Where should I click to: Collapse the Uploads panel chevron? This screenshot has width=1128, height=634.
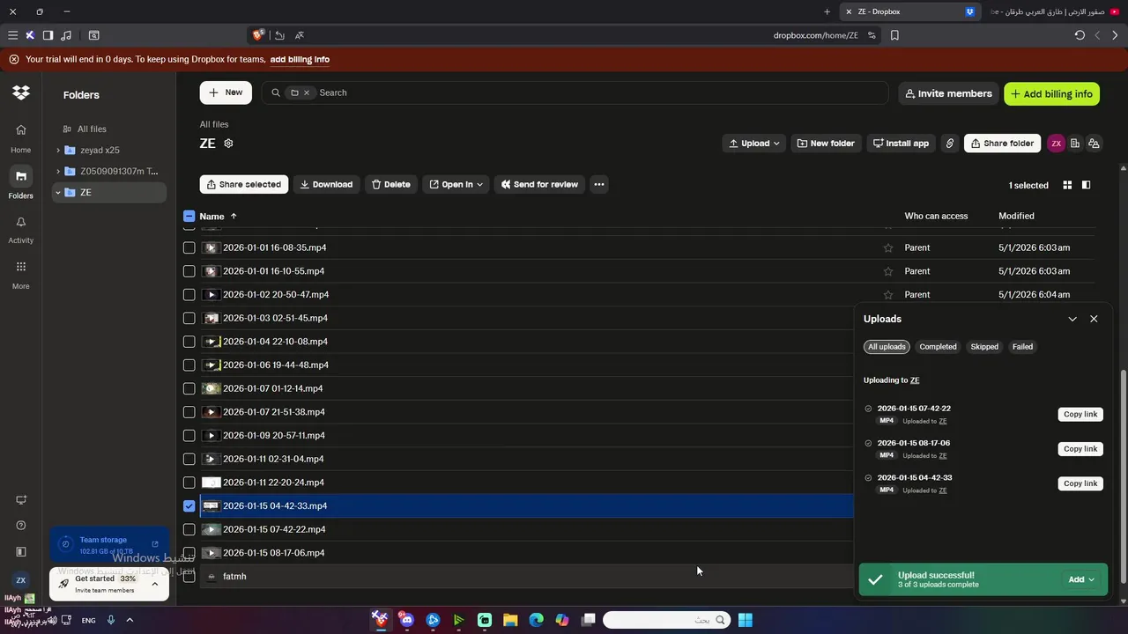point(1072,319)
